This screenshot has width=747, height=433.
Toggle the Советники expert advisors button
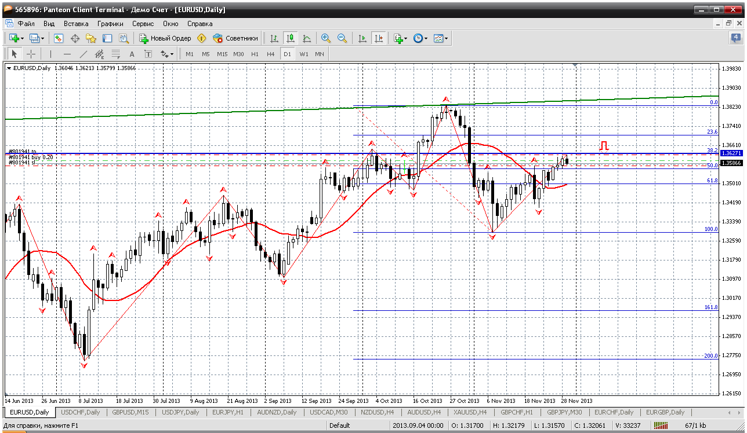[x=235, y=38]
